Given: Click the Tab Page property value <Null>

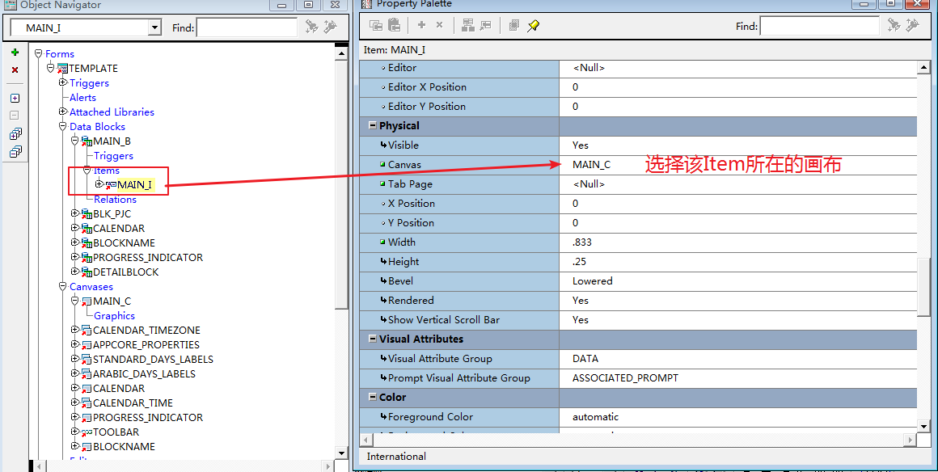Looking at the screenshot, I should 589,184.
